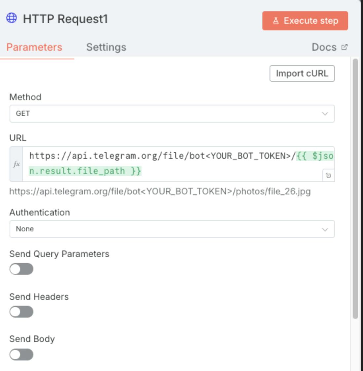
Task: Click the chevron arrow in Method field
Action: [x=325, y=114]
